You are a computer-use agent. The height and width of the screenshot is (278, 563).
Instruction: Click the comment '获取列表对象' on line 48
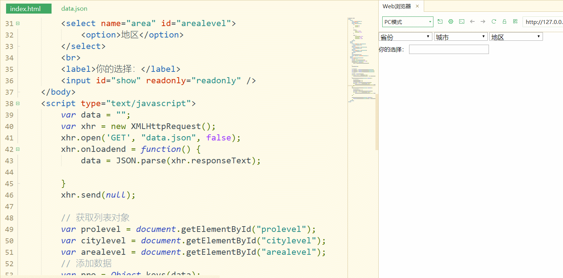click(x=103, y=218)
